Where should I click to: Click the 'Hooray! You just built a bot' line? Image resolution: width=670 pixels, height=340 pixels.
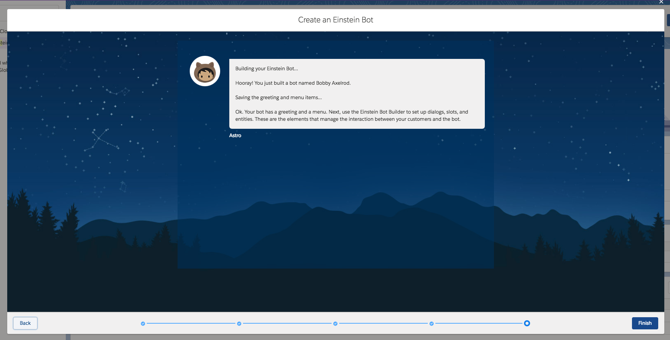(293, 83)
